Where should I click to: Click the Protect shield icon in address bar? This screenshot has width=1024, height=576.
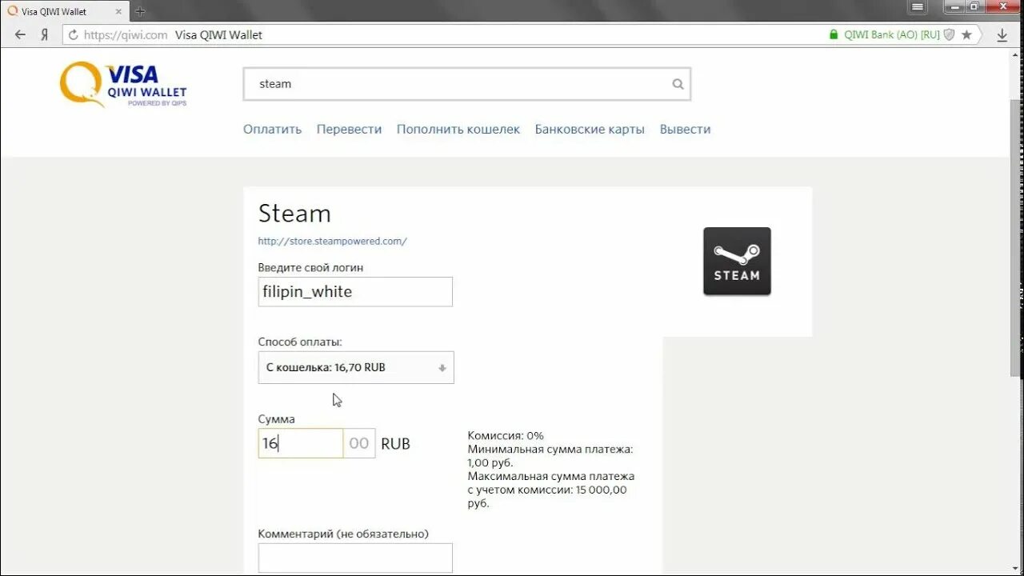point(950,34)
